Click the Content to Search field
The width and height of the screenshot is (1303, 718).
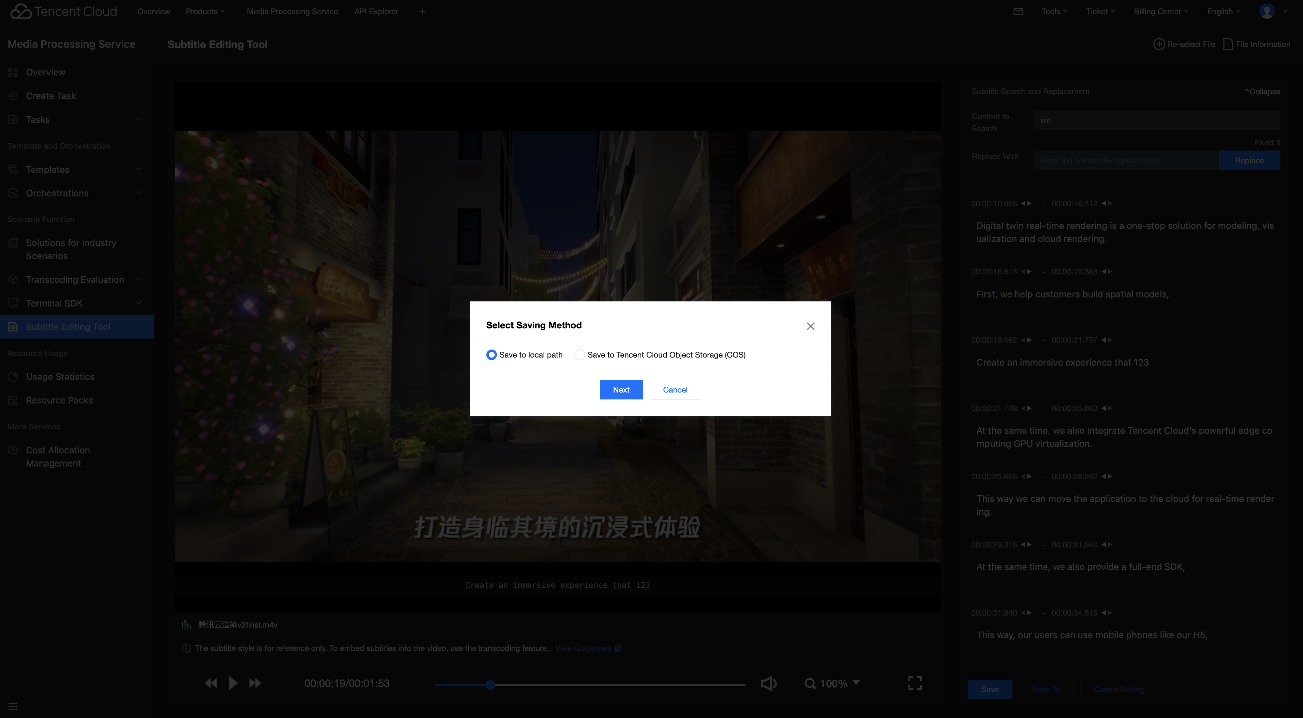pyautogui.click(x=1156, y=120)
